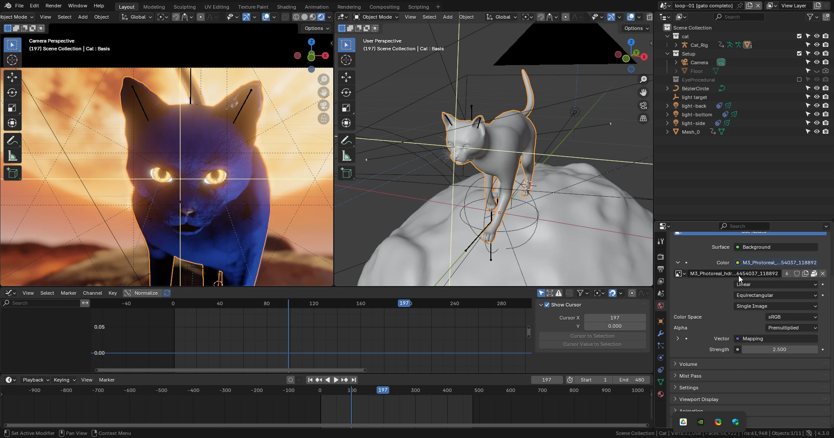Toggle the Show Cursor checkbox
The image size is (834, 438).
click(x=547, y=305)
